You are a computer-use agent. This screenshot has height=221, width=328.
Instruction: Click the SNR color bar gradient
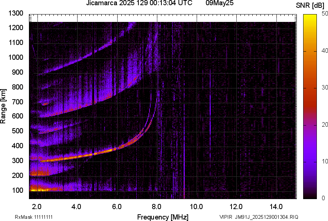point(310,107)
